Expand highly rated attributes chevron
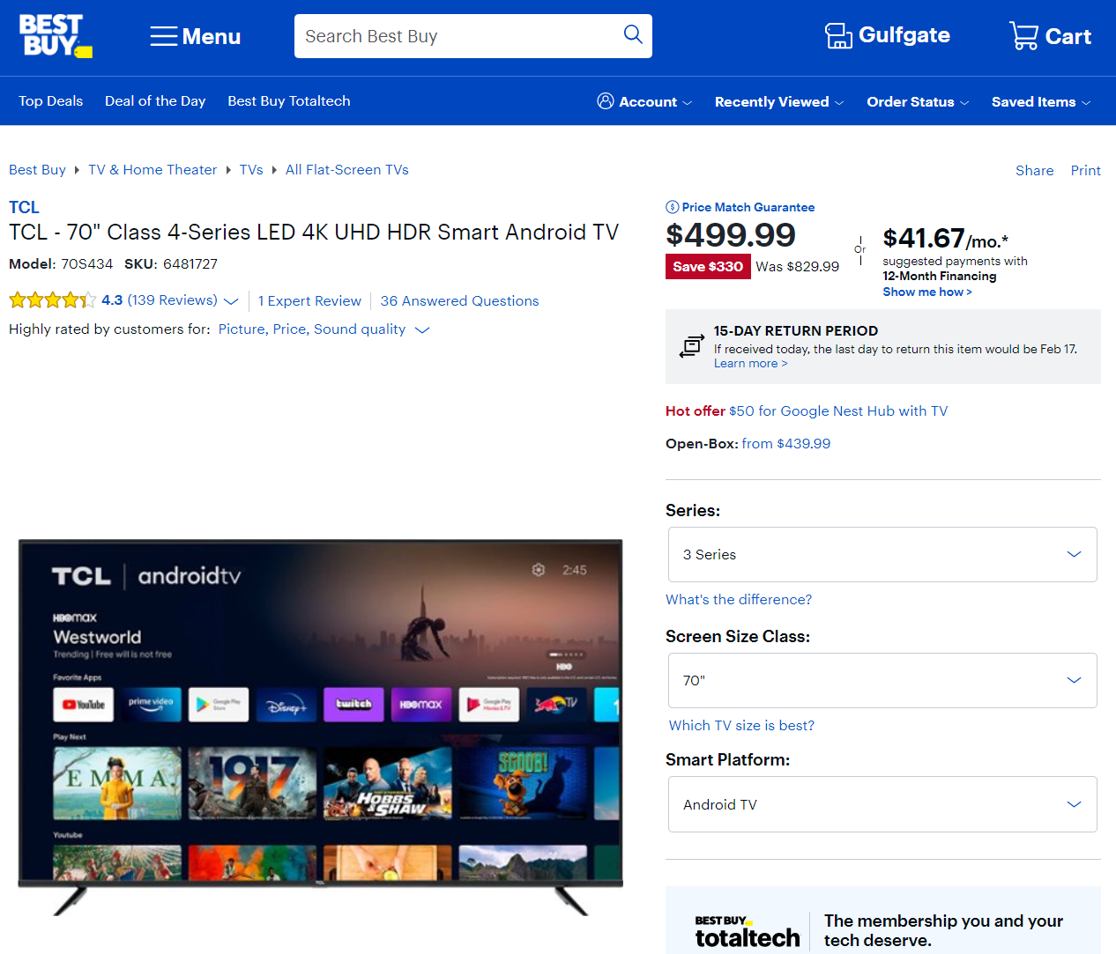This screenshot has width=1116, height=954. click(x=422, y=329)
